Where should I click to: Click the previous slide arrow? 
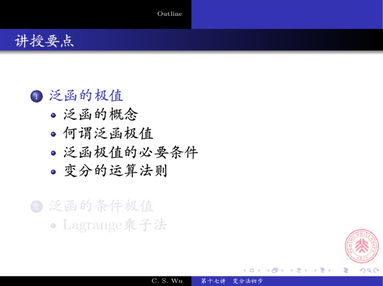click(245, 270)
